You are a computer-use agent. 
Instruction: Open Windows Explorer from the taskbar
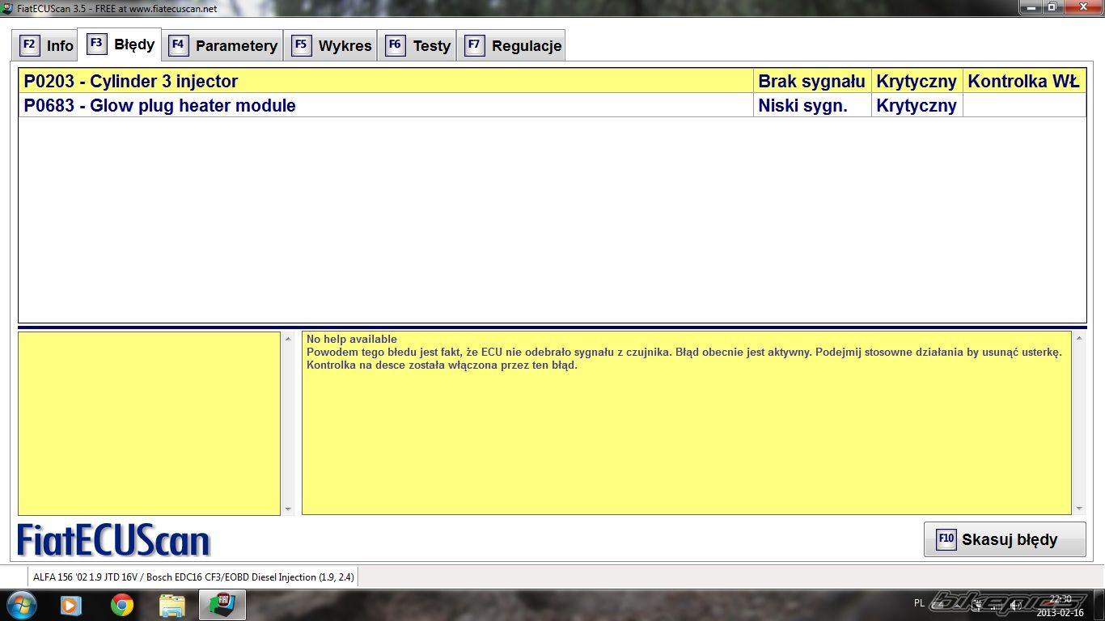[172, 605]
